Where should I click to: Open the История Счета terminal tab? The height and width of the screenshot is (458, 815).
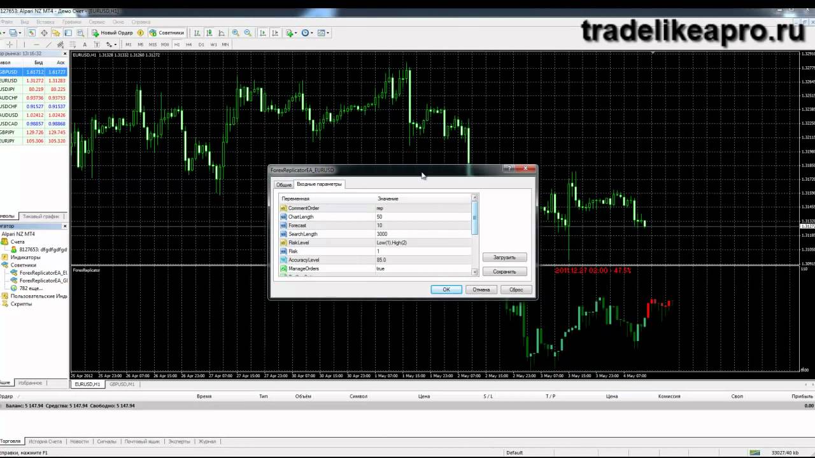pos(45,441)
